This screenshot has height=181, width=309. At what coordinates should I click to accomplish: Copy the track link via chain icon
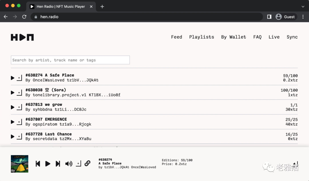point(88,163)
